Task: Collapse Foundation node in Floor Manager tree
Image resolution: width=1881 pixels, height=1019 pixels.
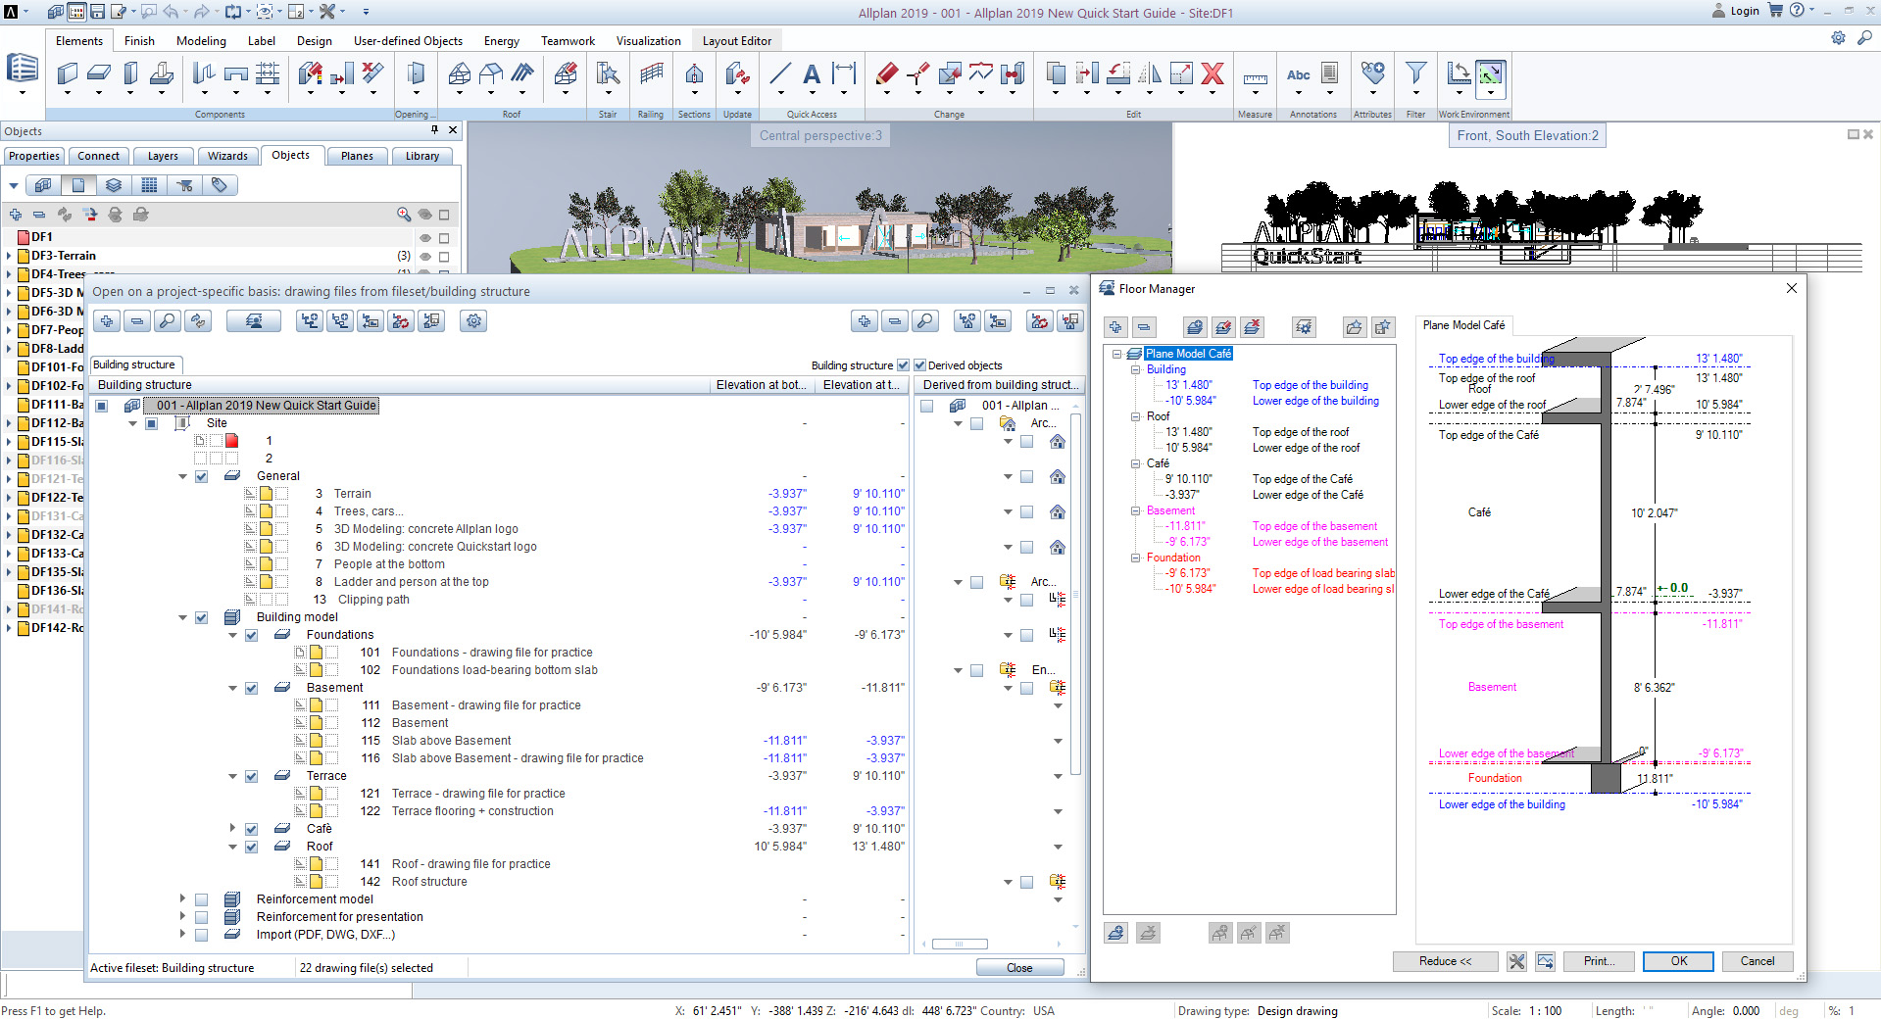Action: point(1135,558)
